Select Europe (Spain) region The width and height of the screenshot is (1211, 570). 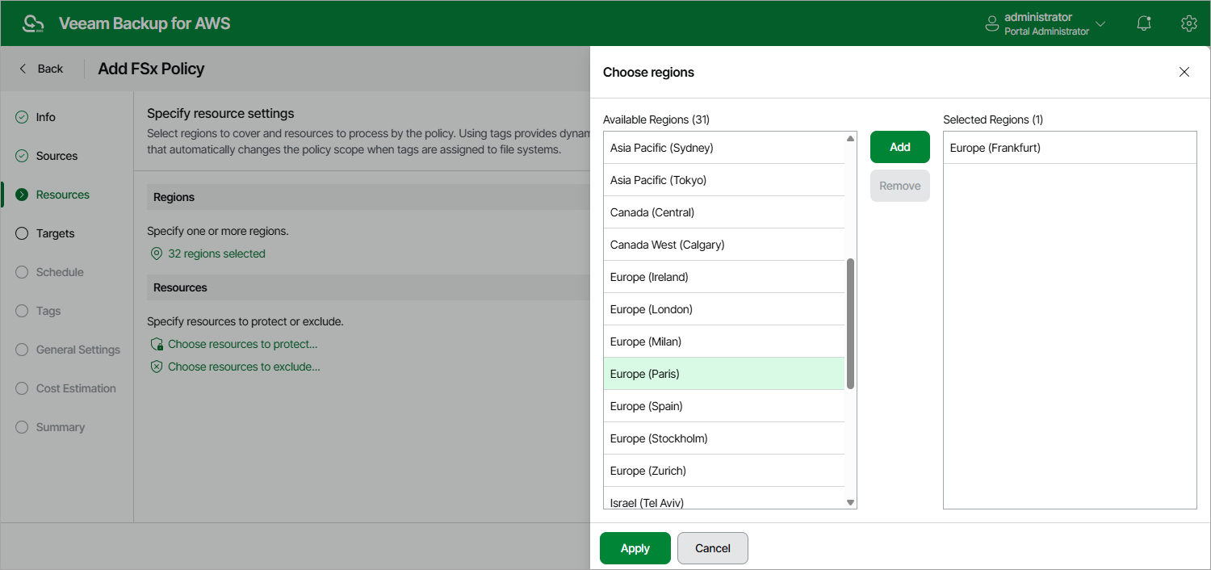[x=724, y=406]
